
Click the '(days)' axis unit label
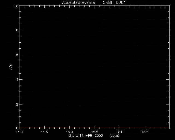pyautogui.click(x=114, y=136)
